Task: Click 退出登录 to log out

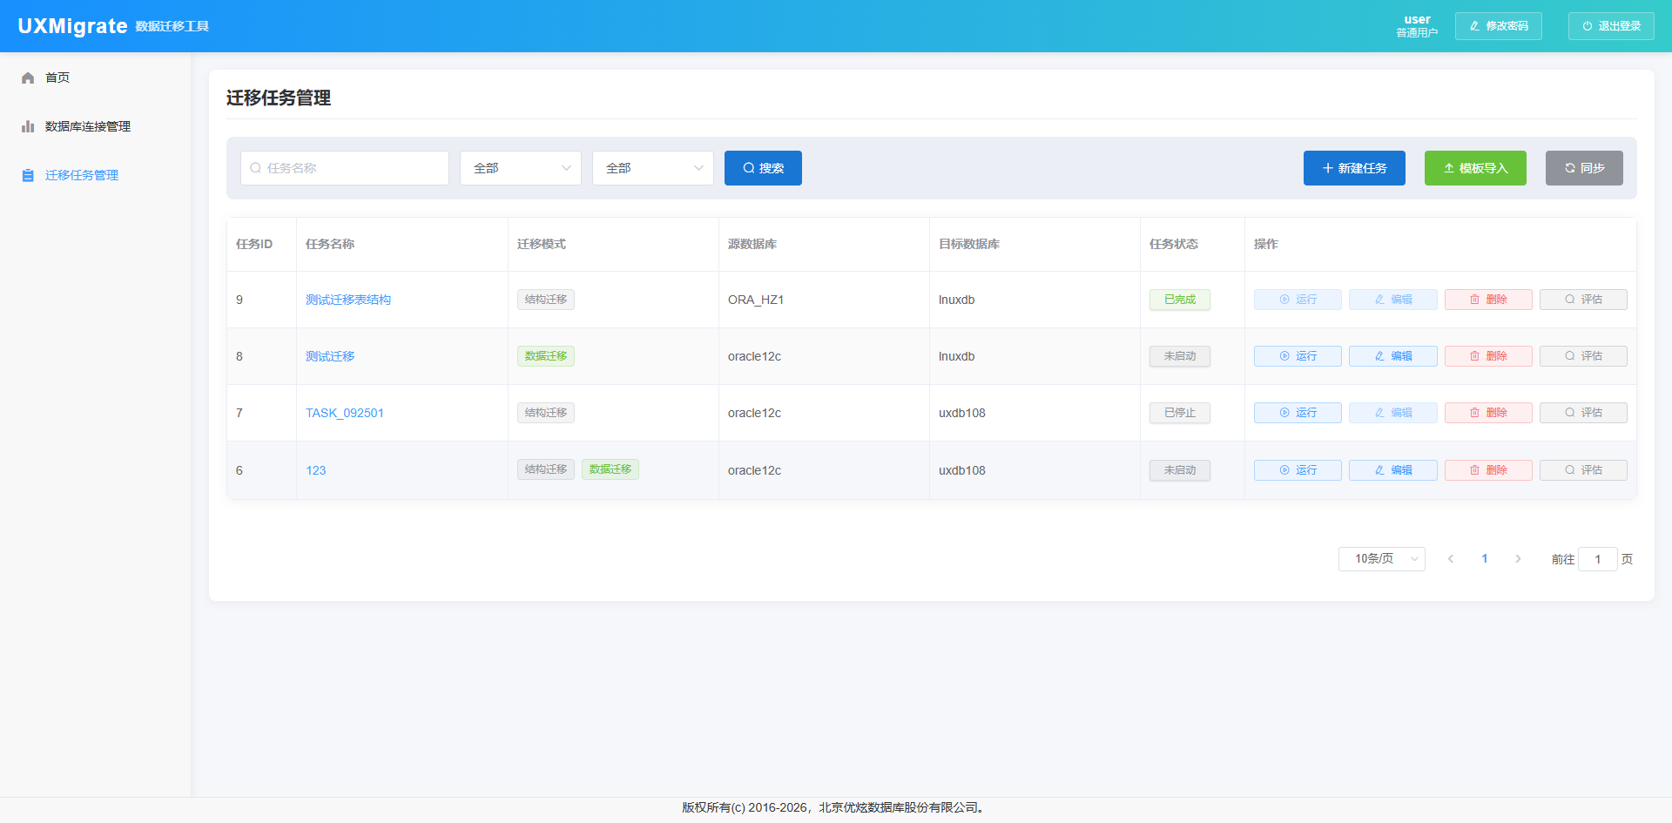Action: [x=1610, y=26]
